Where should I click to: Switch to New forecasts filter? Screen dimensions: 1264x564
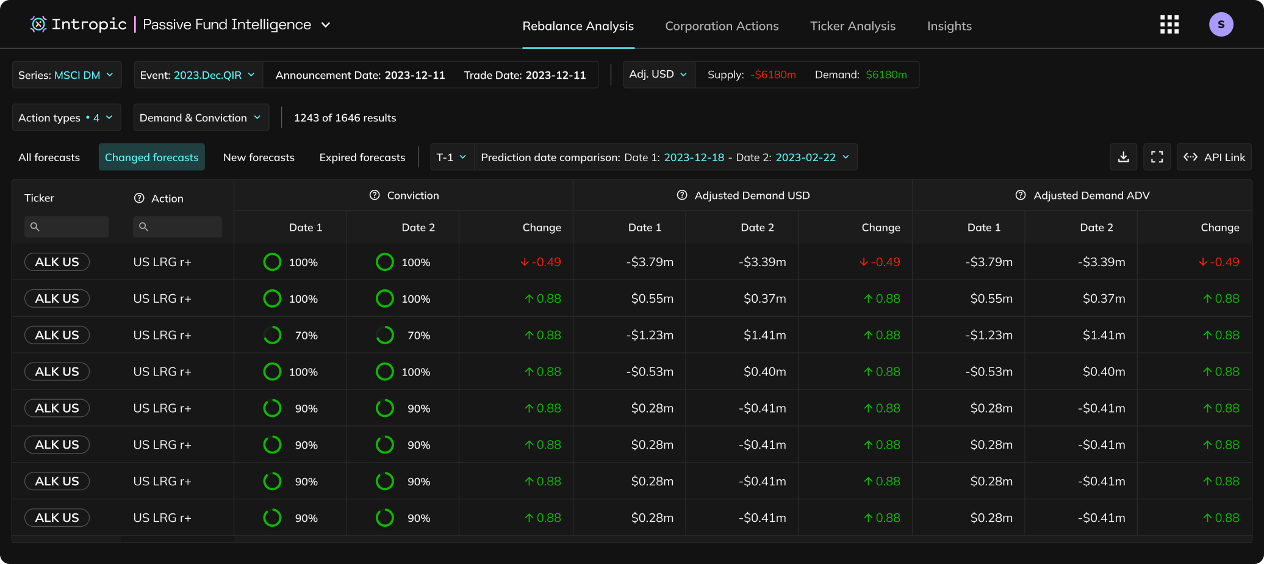pos(259,157)
